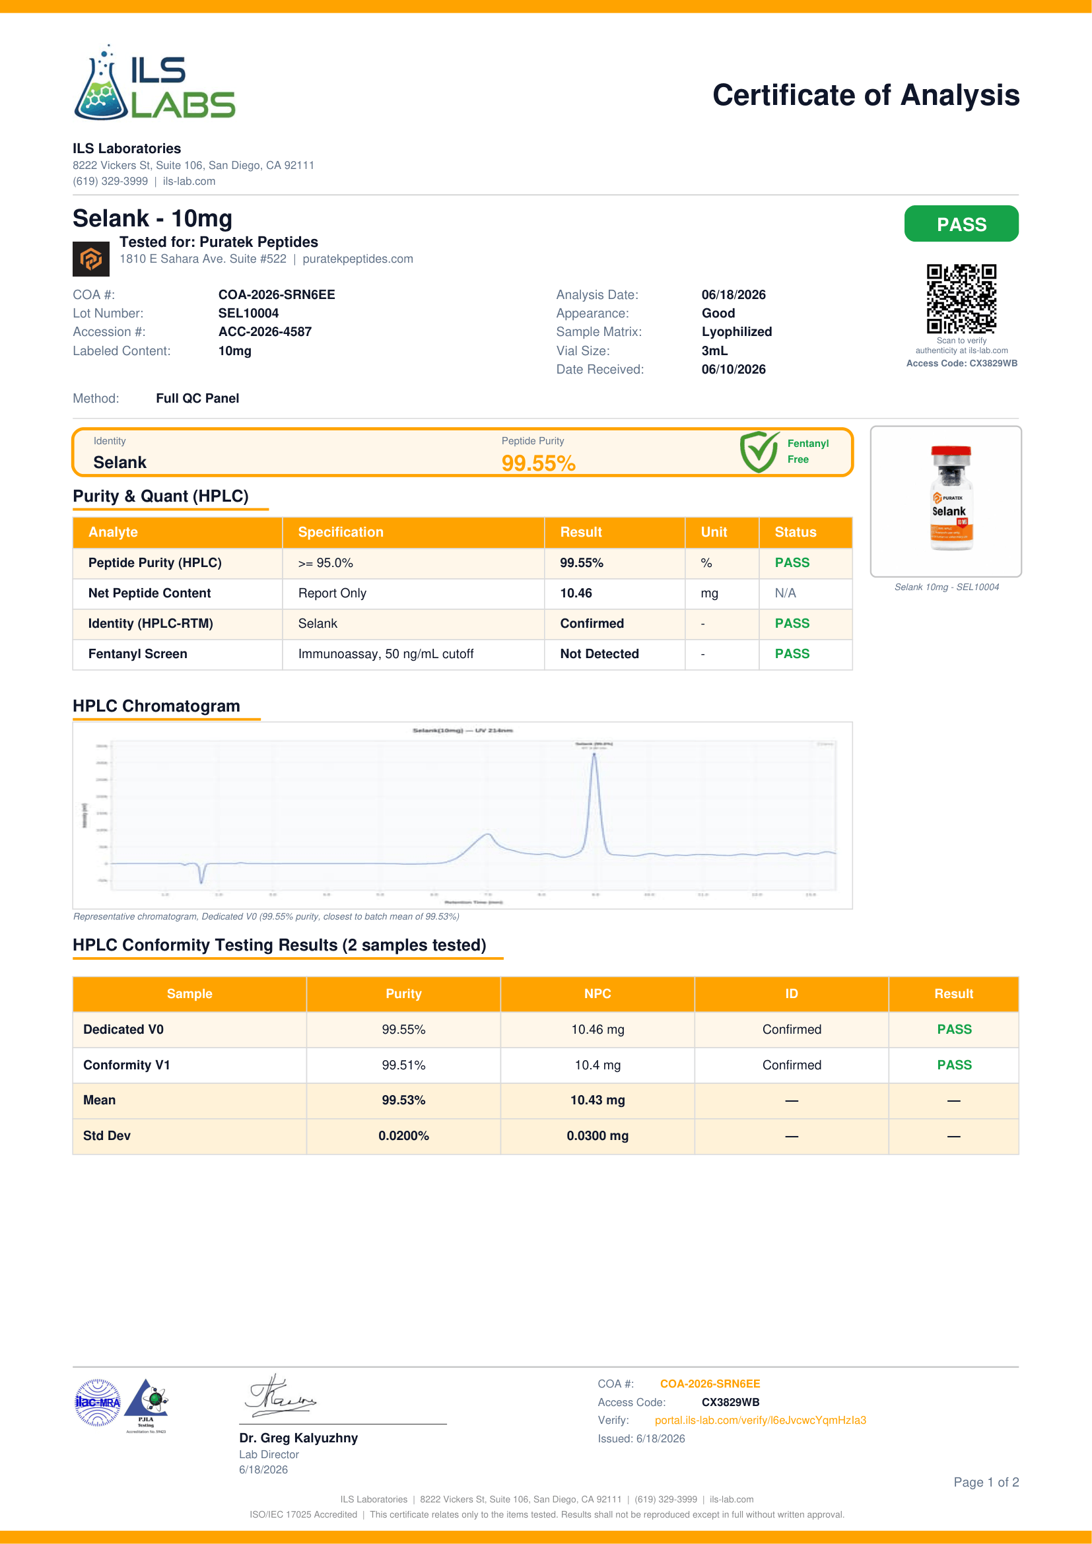1092x1544 pixels.
Task: Click PASS result in the Conformity V1 row
Action: coord(954,1065)
